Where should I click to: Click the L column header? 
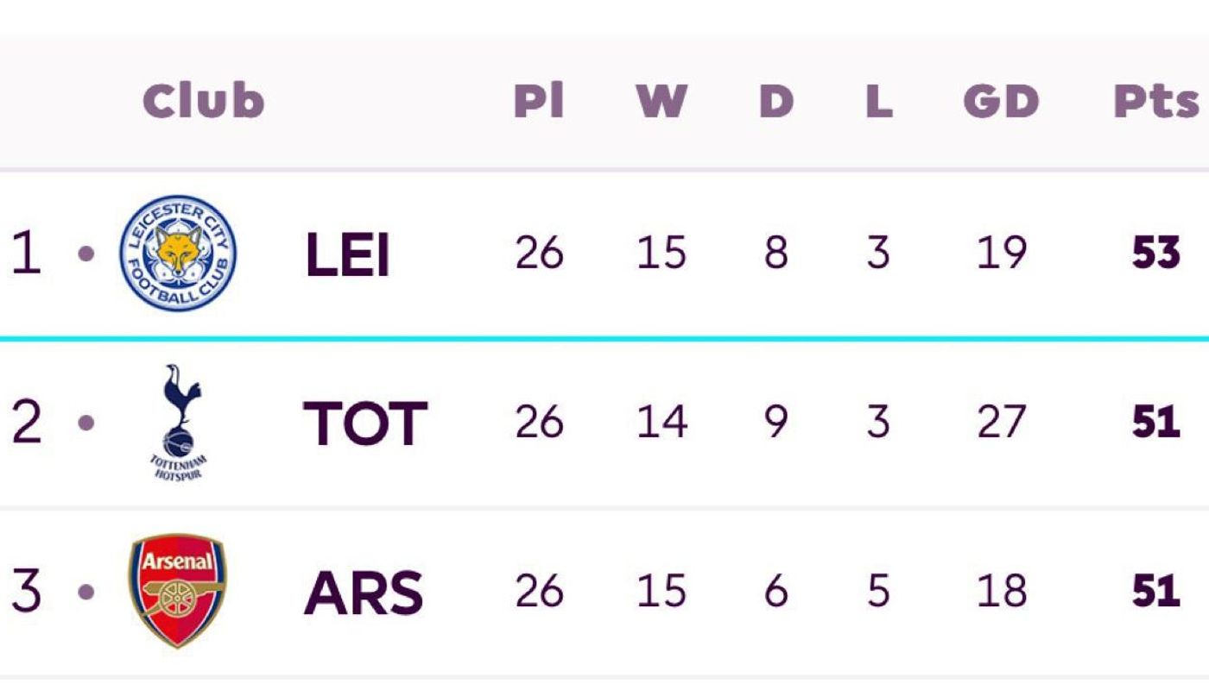coord(878,101)
